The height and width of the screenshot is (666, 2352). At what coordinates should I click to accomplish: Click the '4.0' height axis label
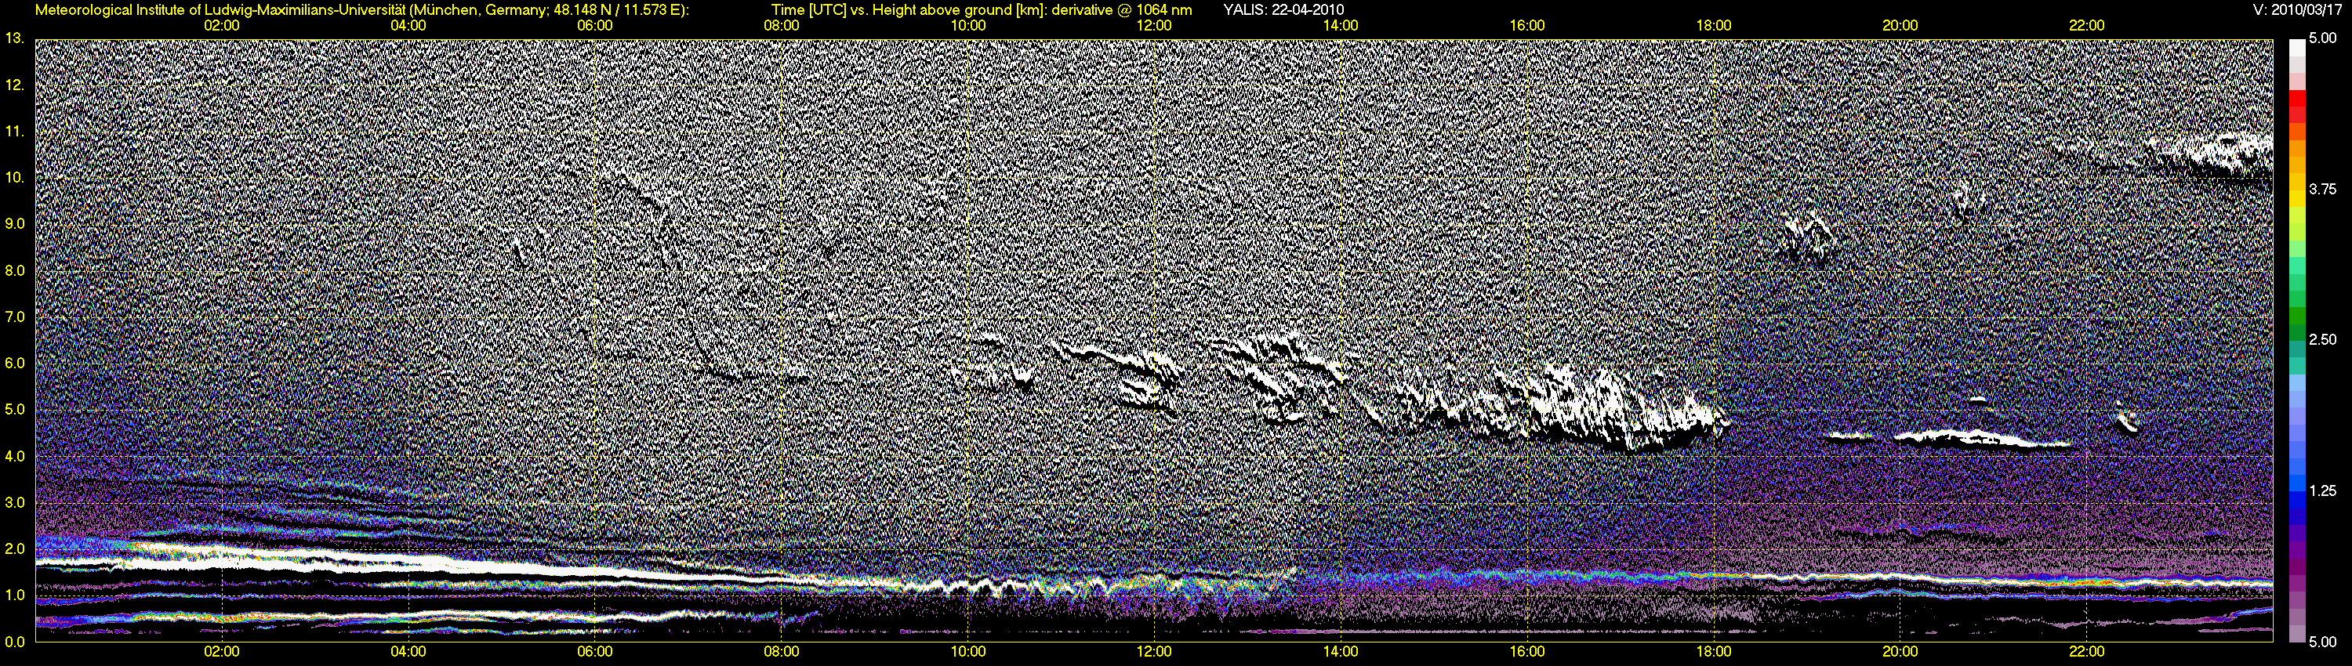pyautogui.click(x=15, y=456)
